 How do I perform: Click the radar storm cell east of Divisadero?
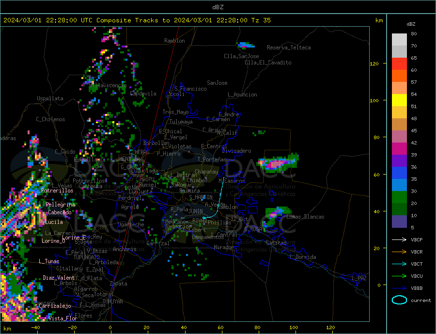pyautogui.click(x=278, y=162)
